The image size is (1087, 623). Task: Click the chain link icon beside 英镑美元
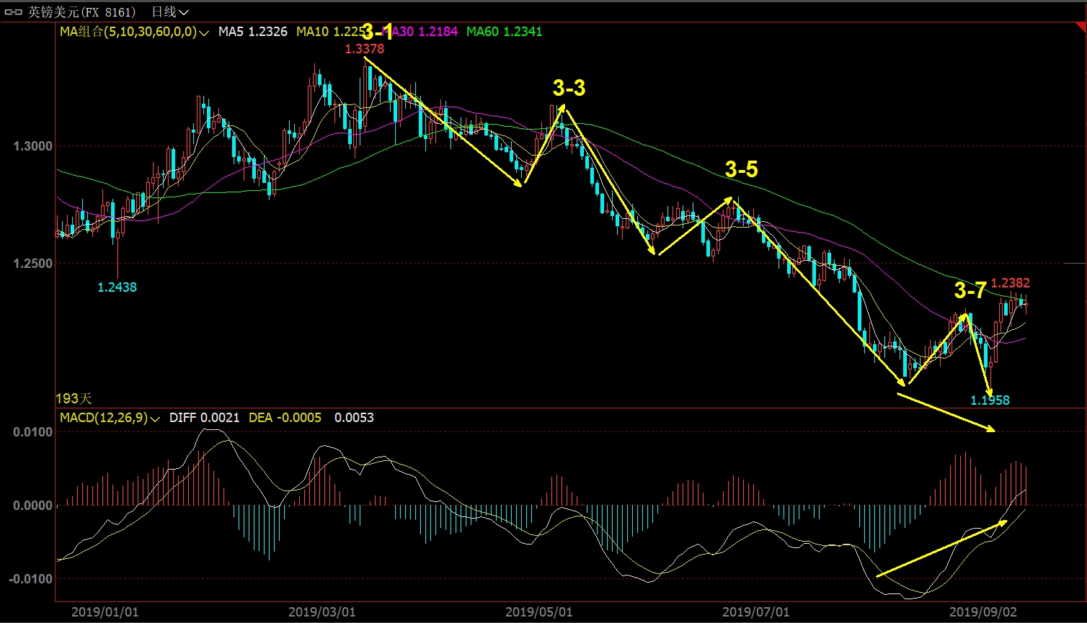pos(14,12)
